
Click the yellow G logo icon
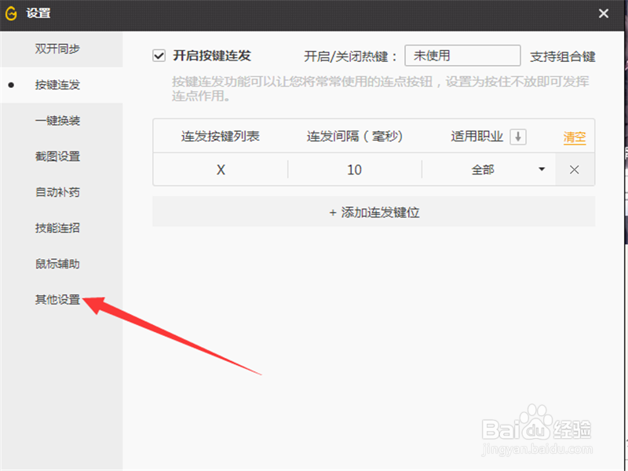pos(11,13)
